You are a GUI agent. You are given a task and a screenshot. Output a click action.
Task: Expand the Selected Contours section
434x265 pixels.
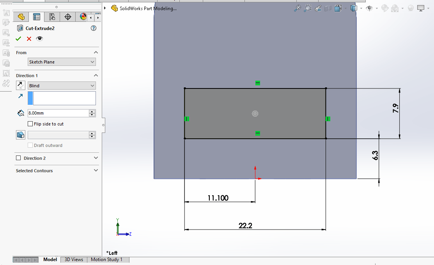pos(96,171)
